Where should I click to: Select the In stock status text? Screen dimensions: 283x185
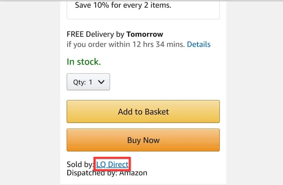tap(84, 61)
